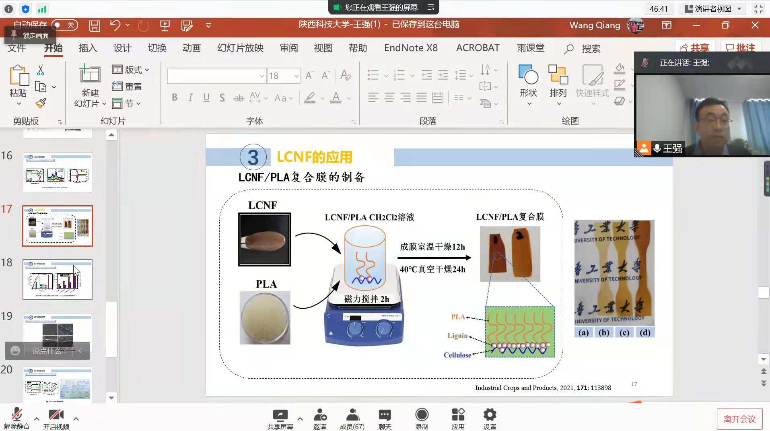
Task: Turn on camera with 开启视频
Action: click(56, 418)
